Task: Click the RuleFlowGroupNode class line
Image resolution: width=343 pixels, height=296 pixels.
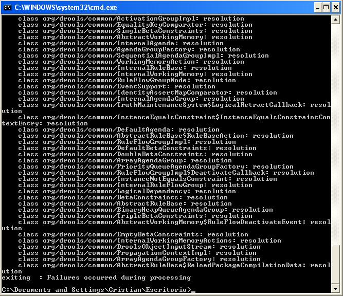Action: (x=127, y=80)
